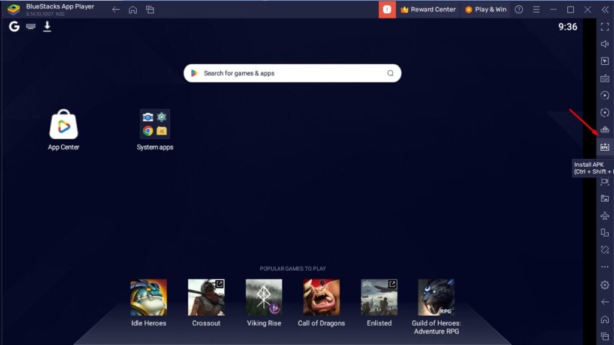Open the game controls keyboard icon

604,79
